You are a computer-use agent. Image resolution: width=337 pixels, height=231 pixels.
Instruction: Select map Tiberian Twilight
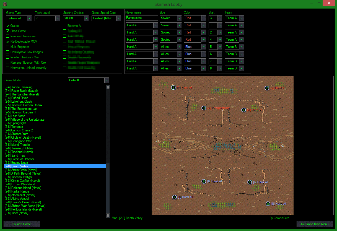click(x=55, y=177)
